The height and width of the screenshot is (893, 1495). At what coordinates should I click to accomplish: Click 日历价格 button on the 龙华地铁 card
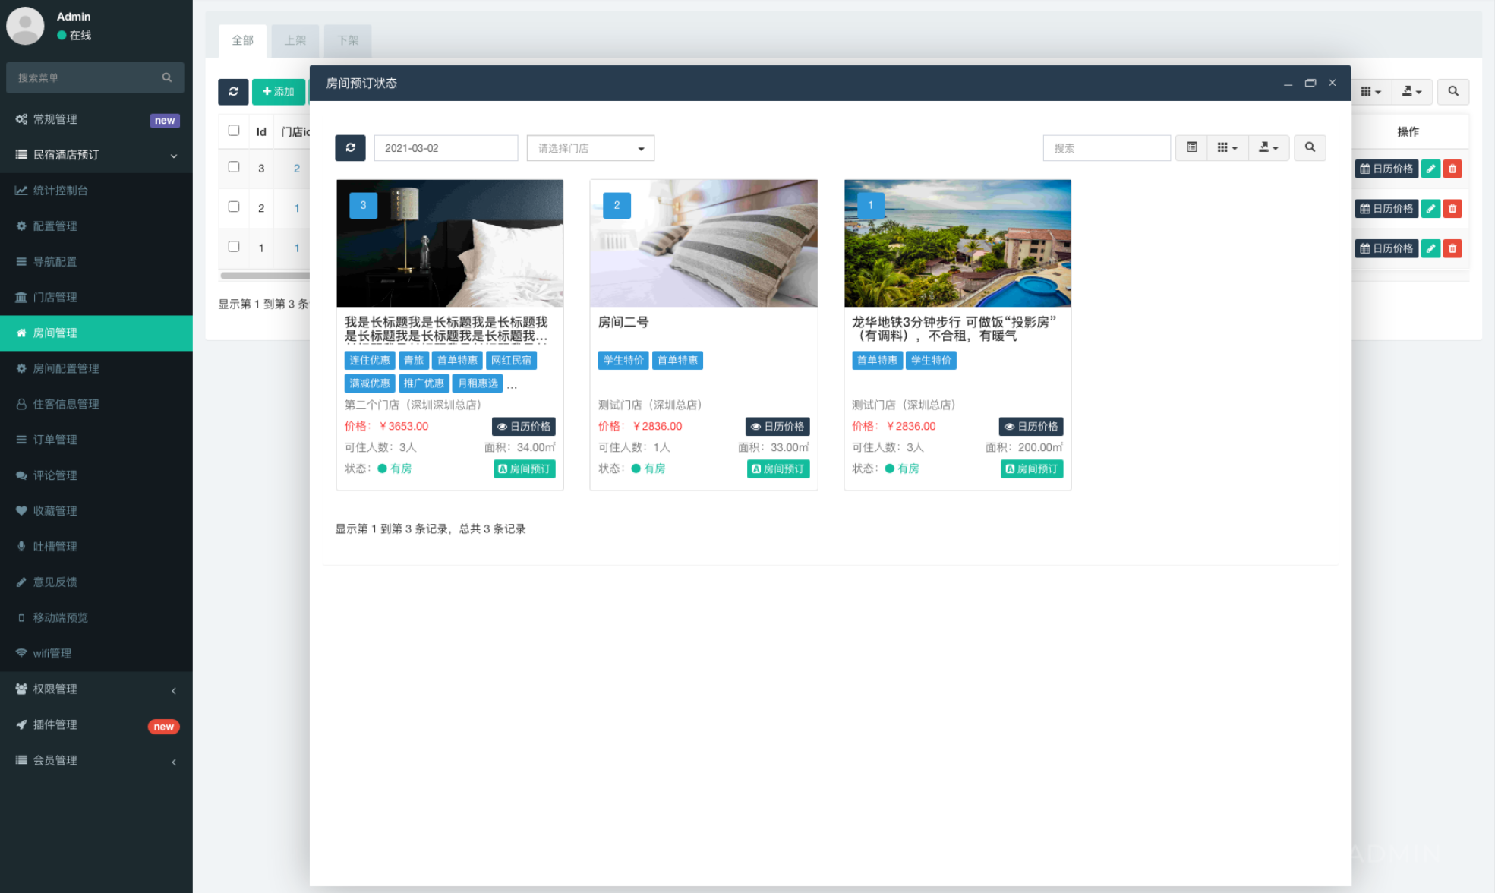pos(1030,426)
